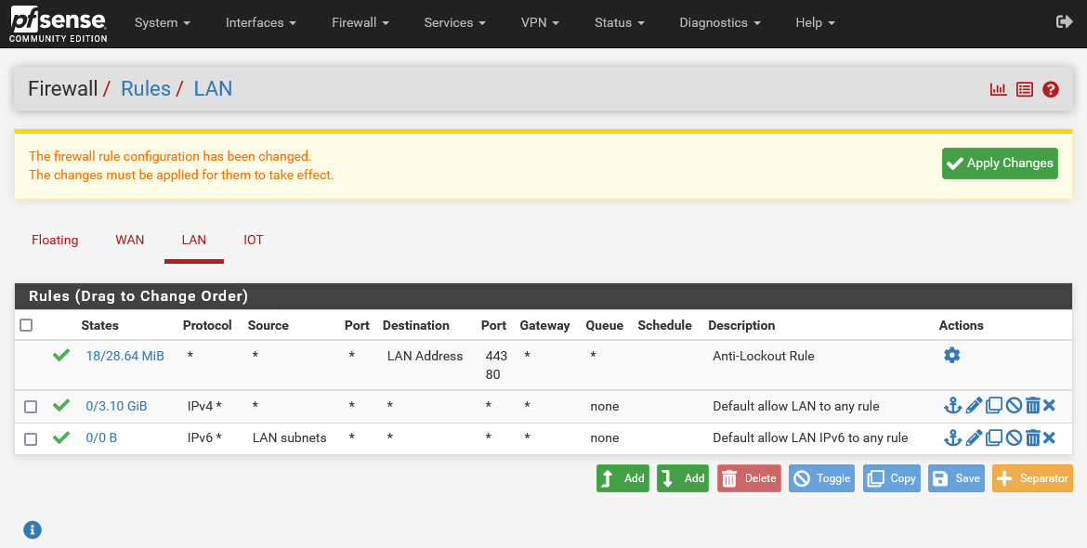Switch to the IOT rules tab
The width and height of the screenshot is (1087, 548).
pyautogui.click(x=254, y=240)
